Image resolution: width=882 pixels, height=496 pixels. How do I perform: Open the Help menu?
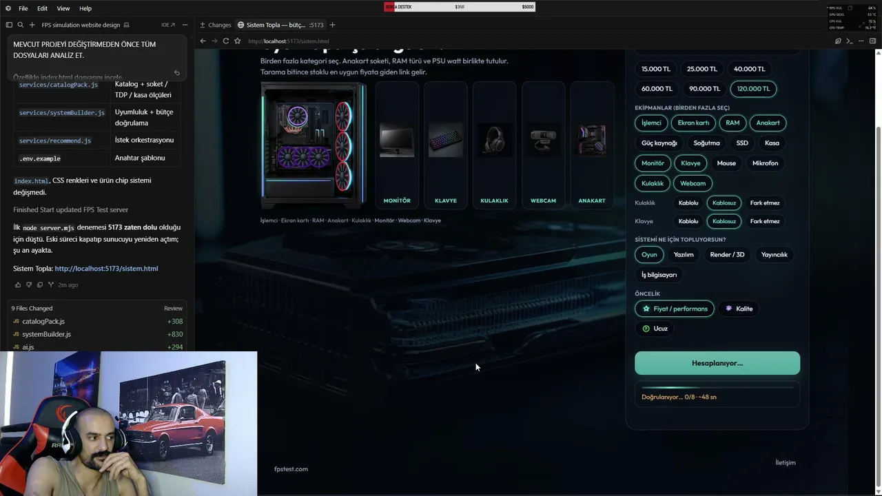pyautogui.click(x=85, y=8)
